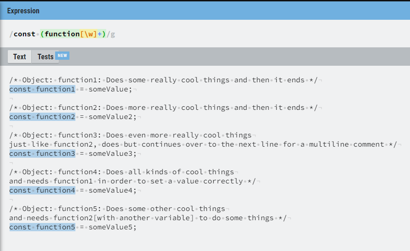410x251 pixels.
Task: Click the word 'multiline' in the comment
Action: (x=329, y=144)
